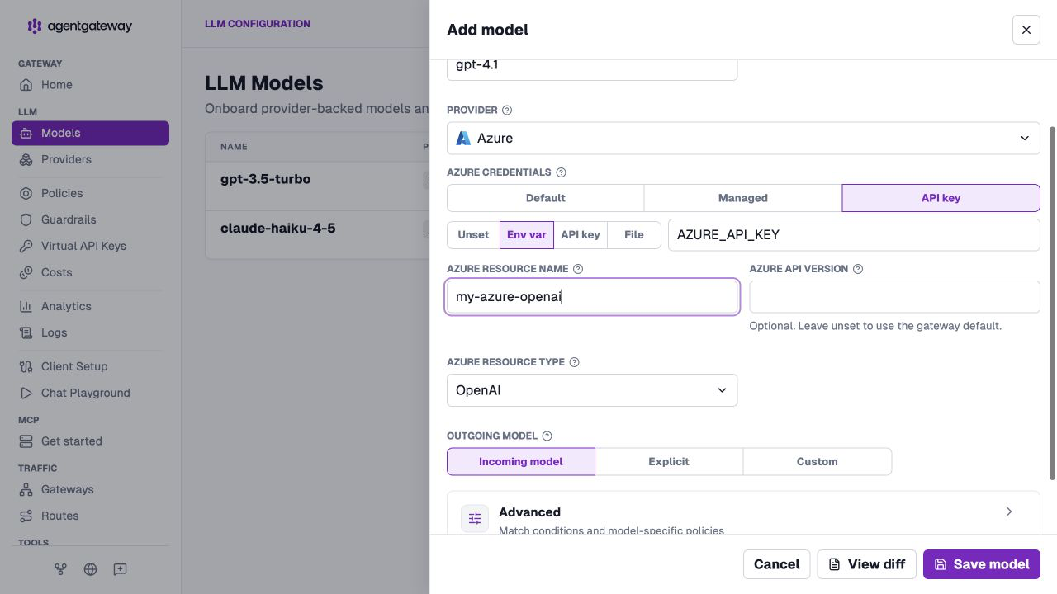Click the View diff button

(866, 564)
